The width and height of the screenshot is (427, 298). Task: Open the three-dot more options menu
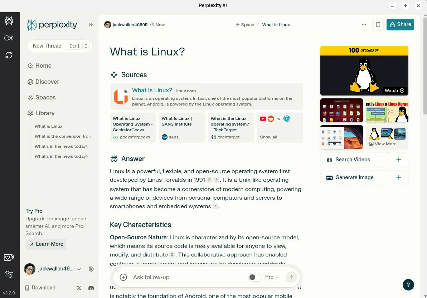tap(364, 25)
